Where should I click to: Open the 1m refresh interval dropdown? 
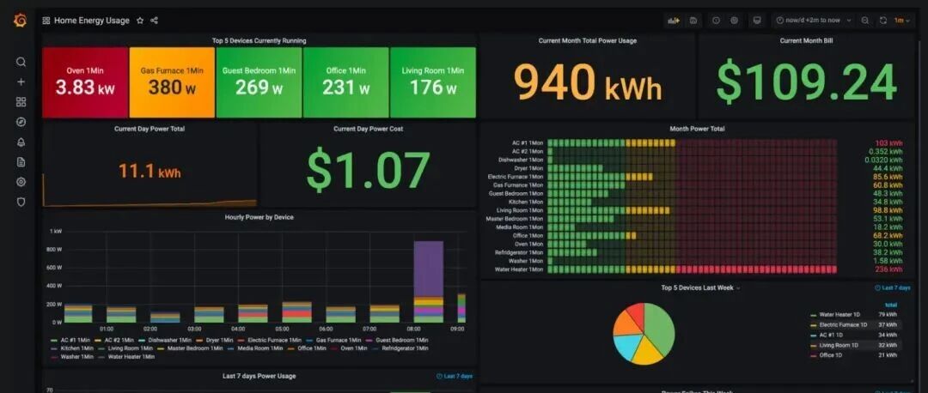pyautogui.click(x=902, y=21)
